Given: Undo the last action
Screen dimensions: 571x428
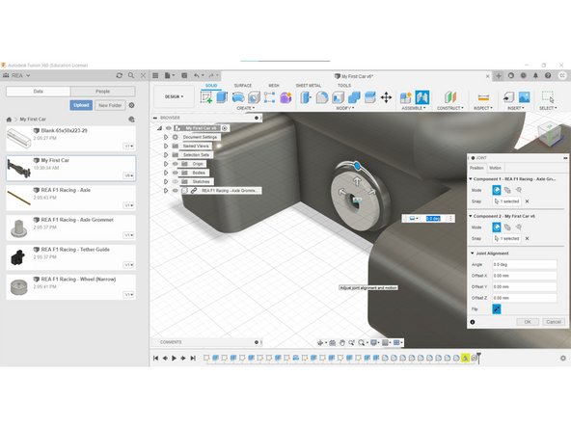Looking at the screenshot, I should [x=197, y=75].
